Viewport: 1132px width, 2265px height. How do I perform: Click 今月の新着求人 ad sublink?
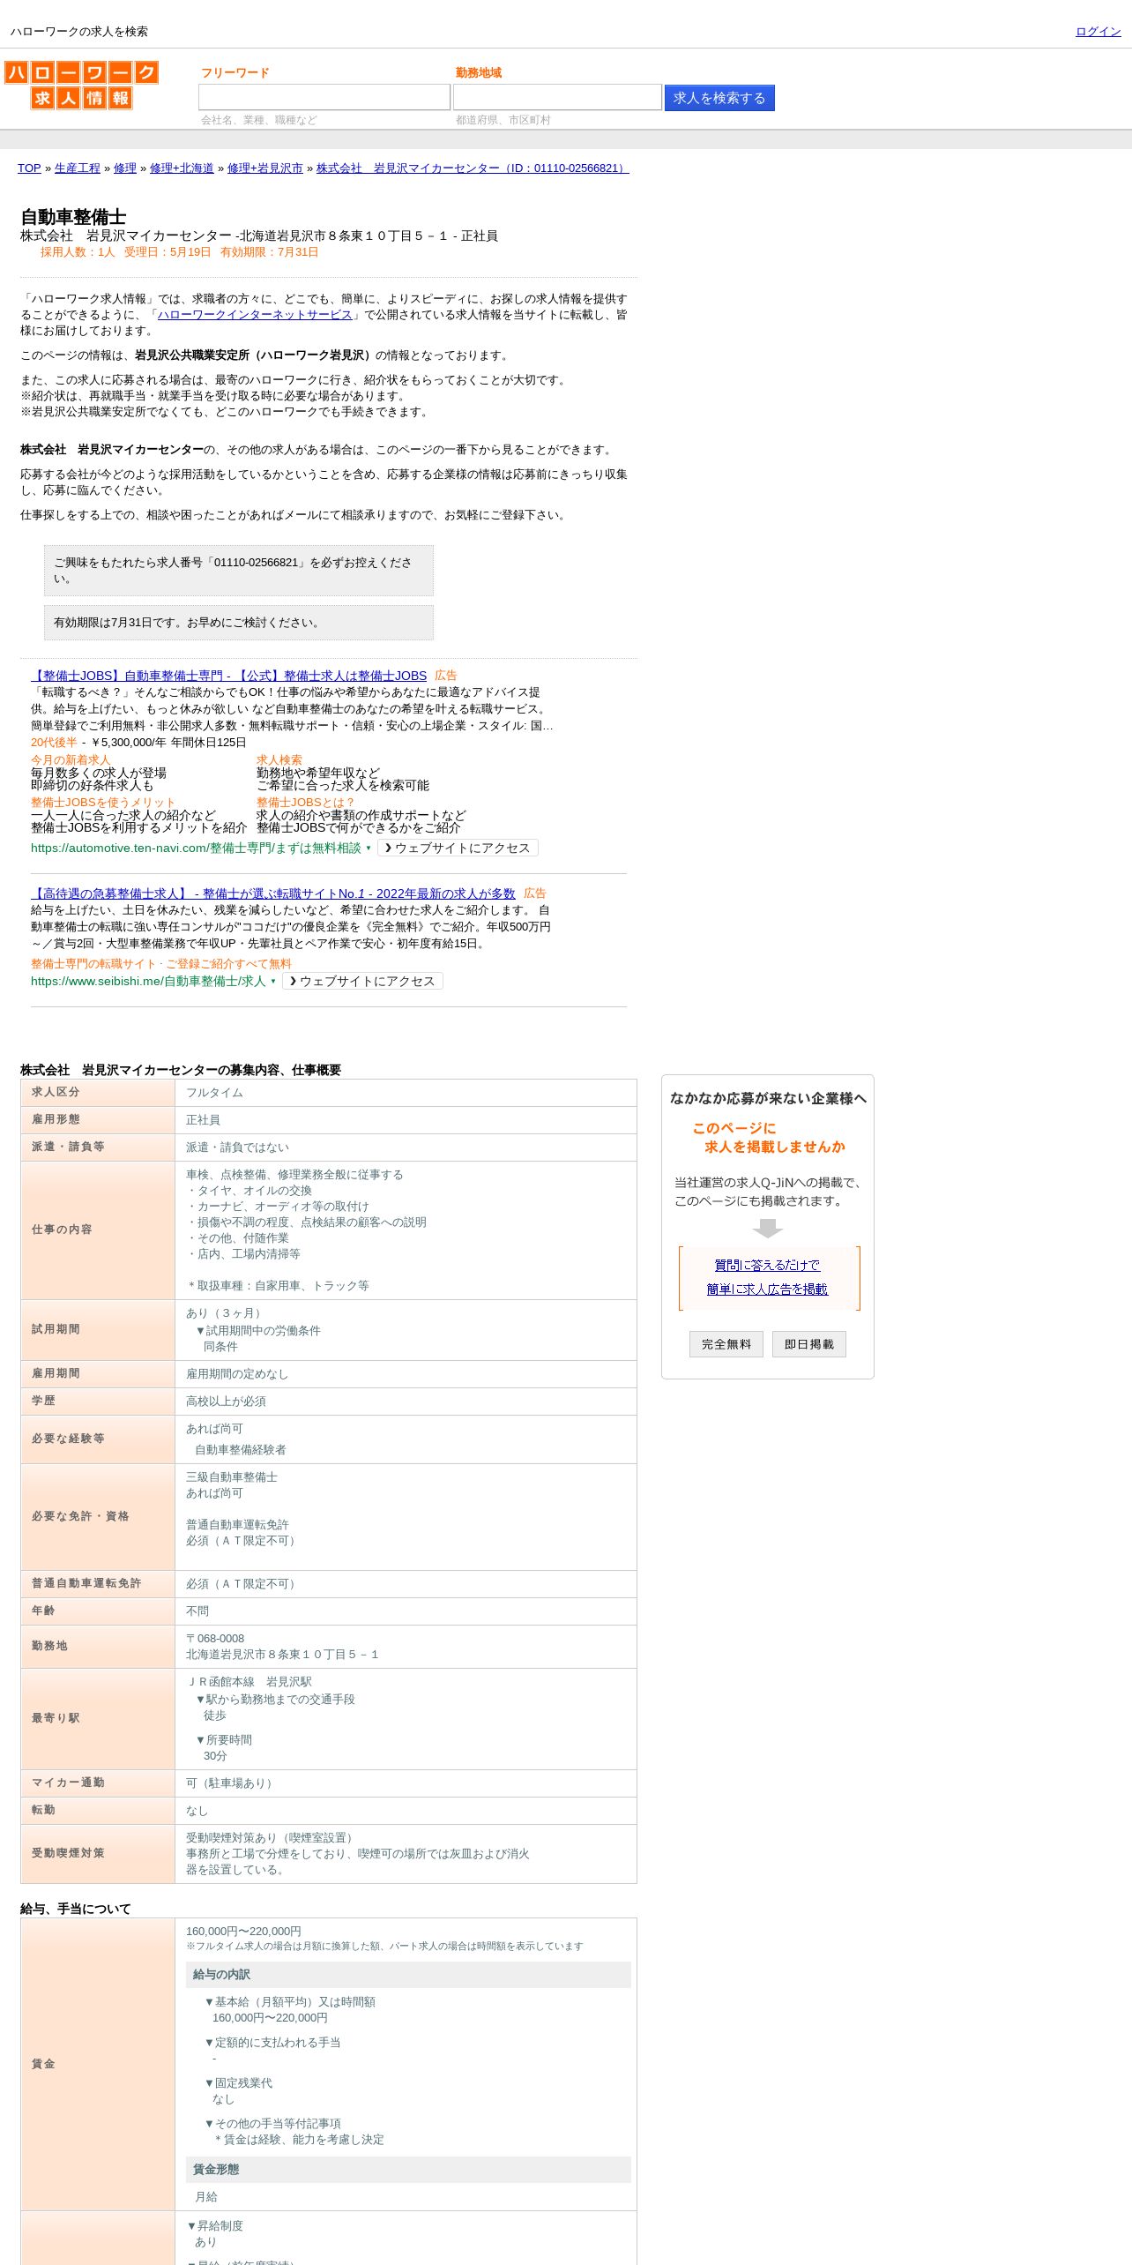pos(71,760)
